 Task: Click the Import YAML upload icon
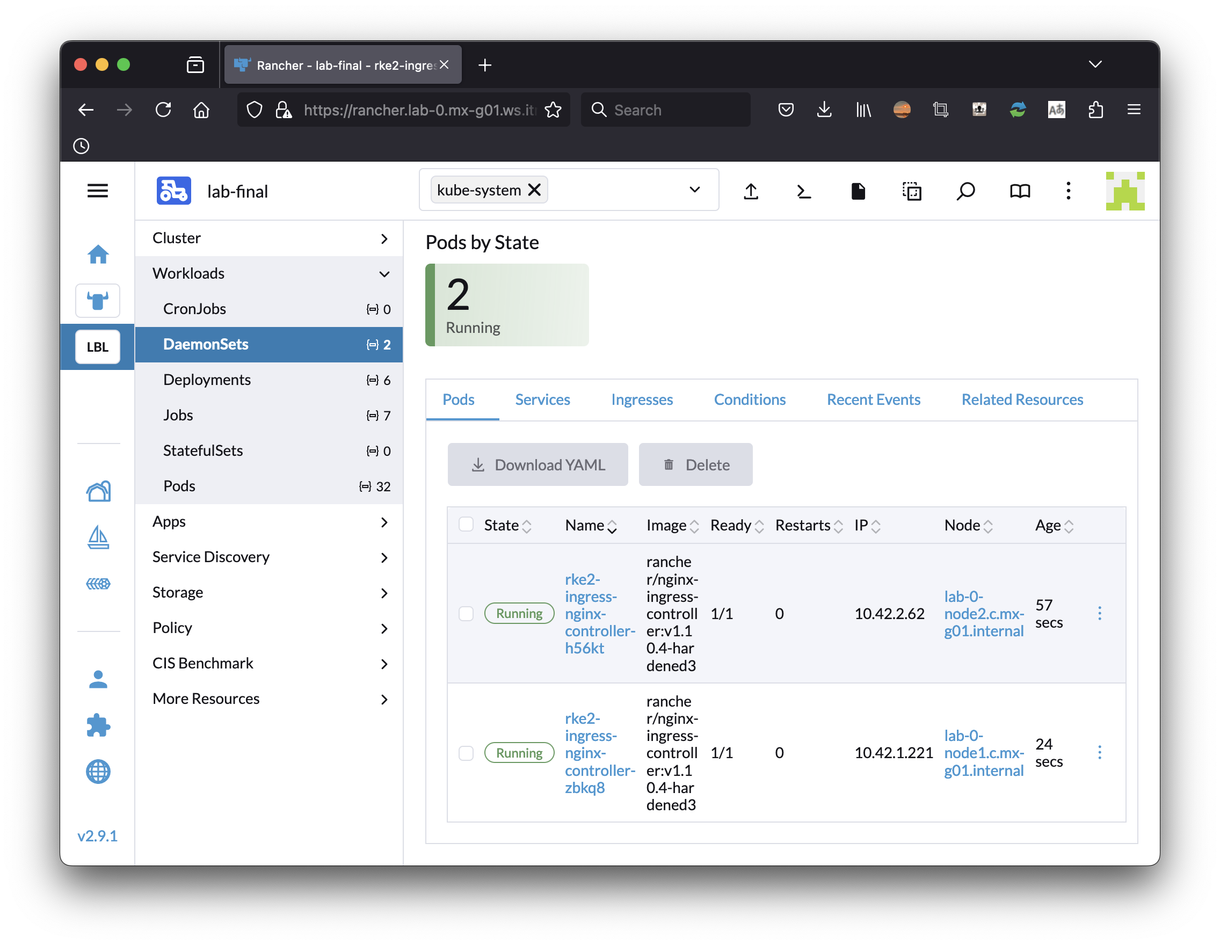pos(751,192)
